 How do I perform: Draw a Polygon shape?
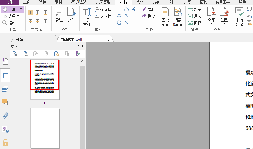(x=119, y=22)
